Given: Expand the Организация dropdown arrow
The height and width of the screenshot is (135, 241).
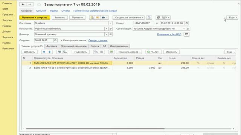Looking at the screenshot, I should coord(184,28).
